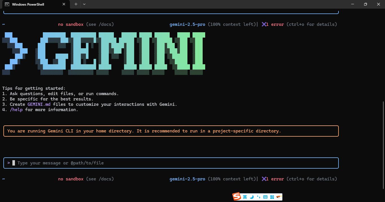Open the Sogou soft keyboard icon
This screenshot has width=385, height=202.
[x=265, y=197]
